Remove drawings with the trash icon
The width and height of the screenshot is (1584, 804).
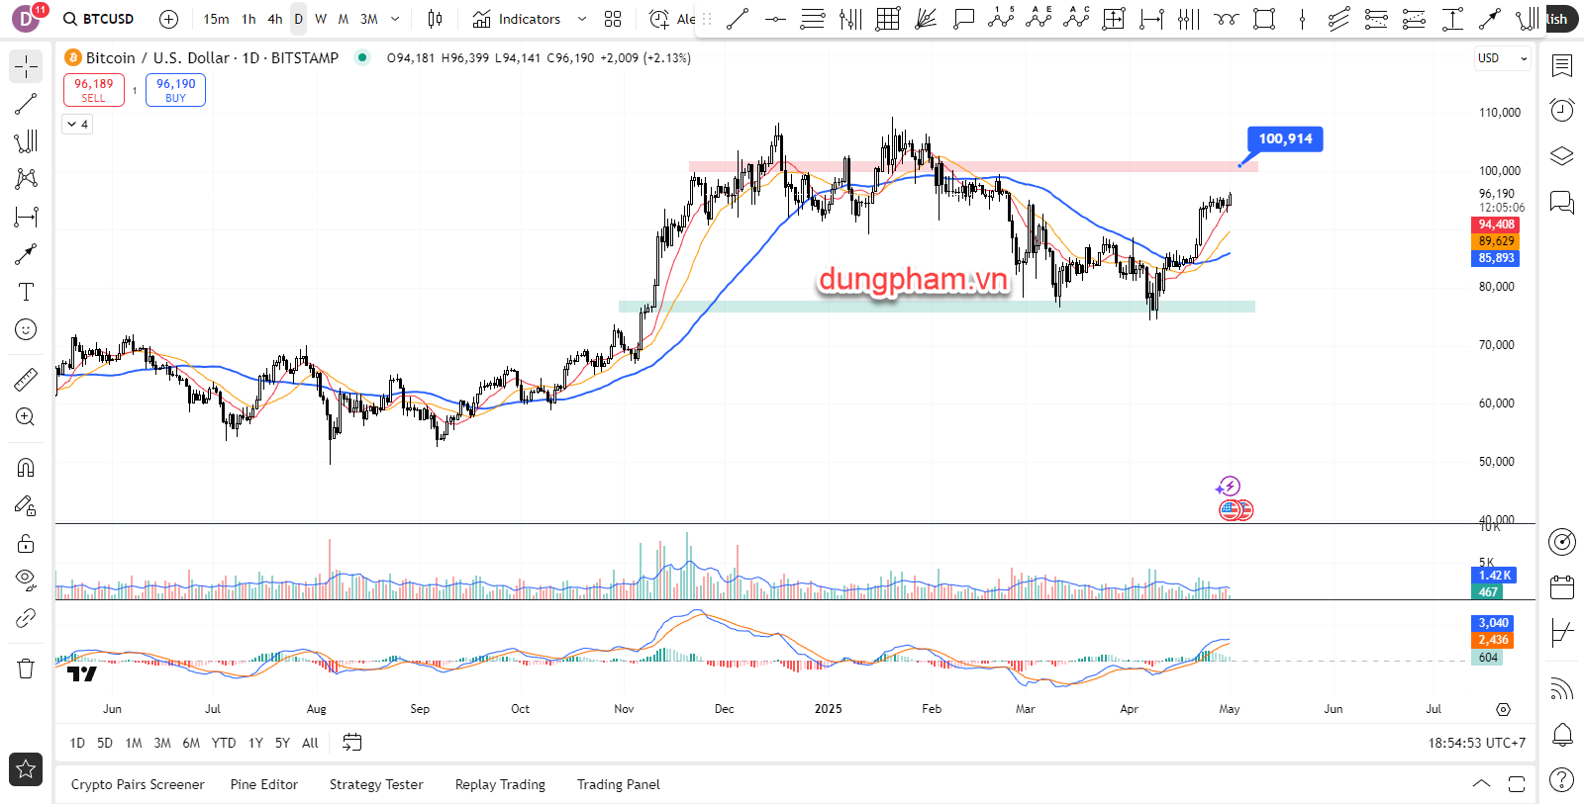26,669
